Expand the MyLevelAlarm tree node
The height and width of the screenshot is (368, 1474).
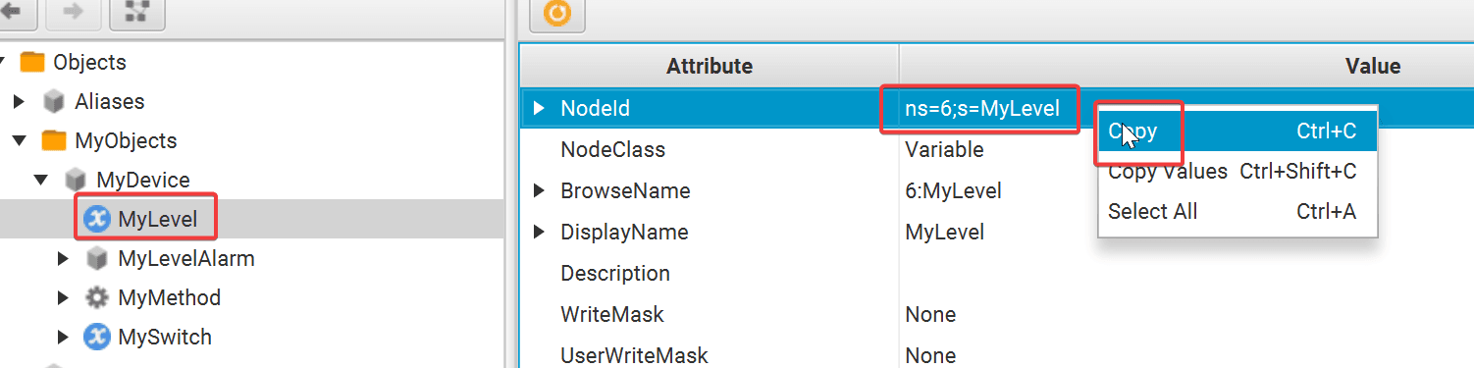point(63,259)
